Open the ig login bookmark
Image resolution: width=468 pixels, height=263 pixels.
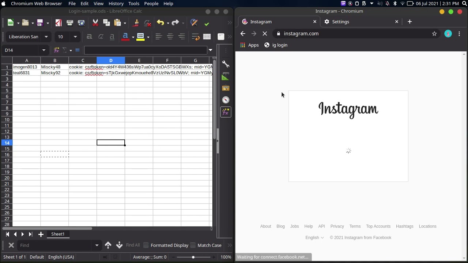coord(276,45)
